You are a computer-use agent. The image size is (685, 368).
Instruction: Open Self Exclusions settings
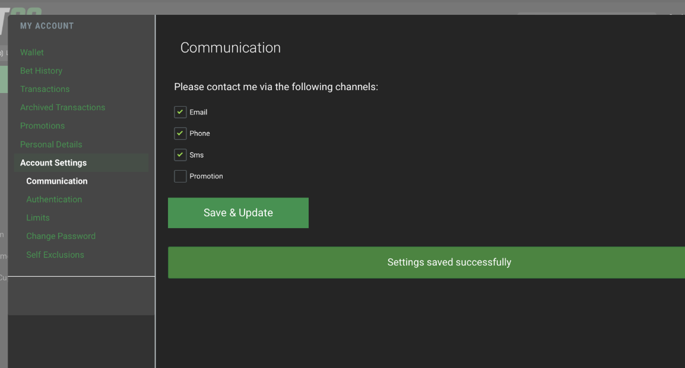[55, 255]
